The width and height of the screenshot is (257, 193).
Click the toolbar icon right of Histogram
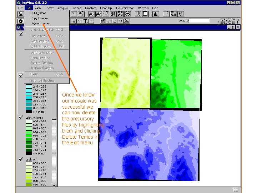(x=166, y=14)
